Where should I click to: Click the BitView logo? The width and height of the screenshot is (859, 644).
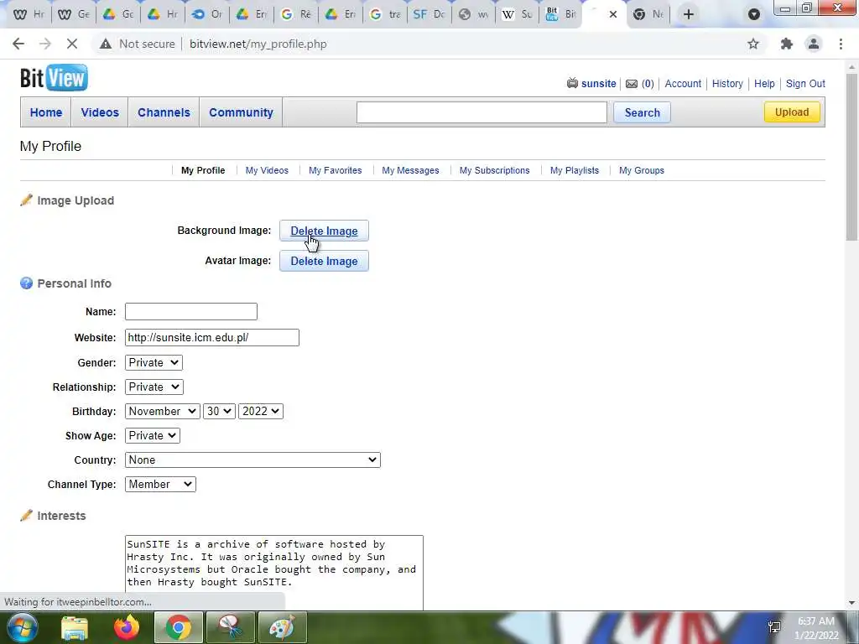point(54,78)
